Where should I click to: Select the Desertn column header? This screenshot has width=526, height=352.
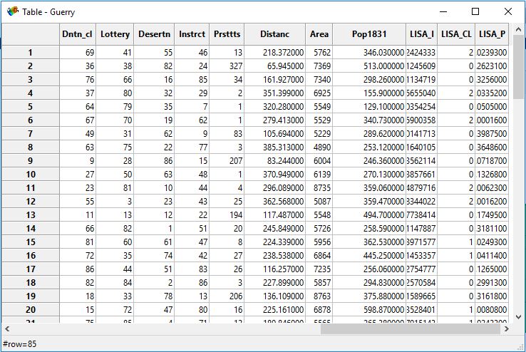click(154, 34)
